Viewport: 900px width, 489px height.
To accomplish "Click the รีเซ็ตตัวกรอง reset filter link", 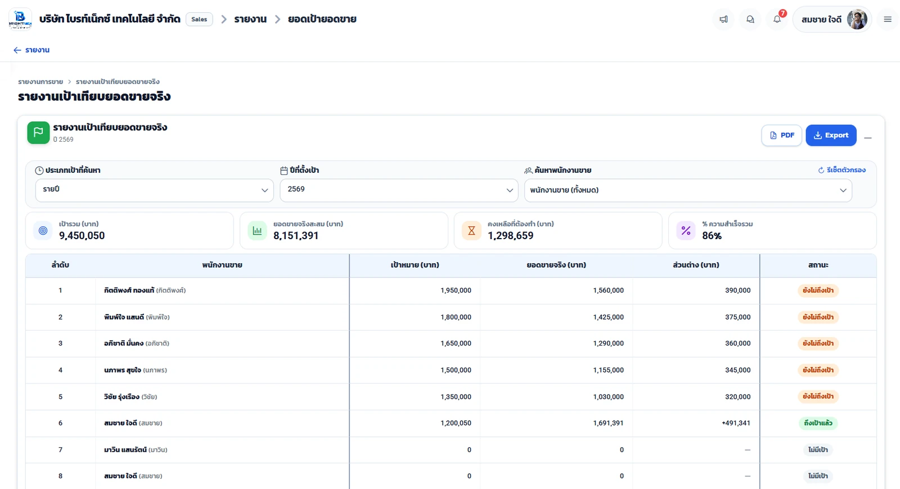I will [841, 170].
